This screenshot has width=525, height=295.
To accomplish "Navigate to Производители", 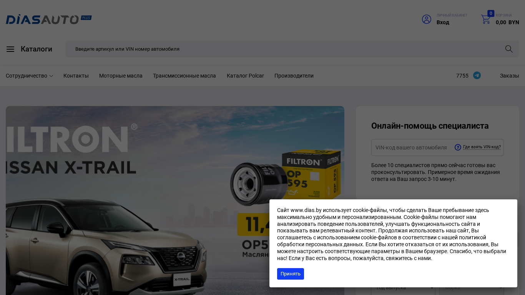I will coord(294,76).
